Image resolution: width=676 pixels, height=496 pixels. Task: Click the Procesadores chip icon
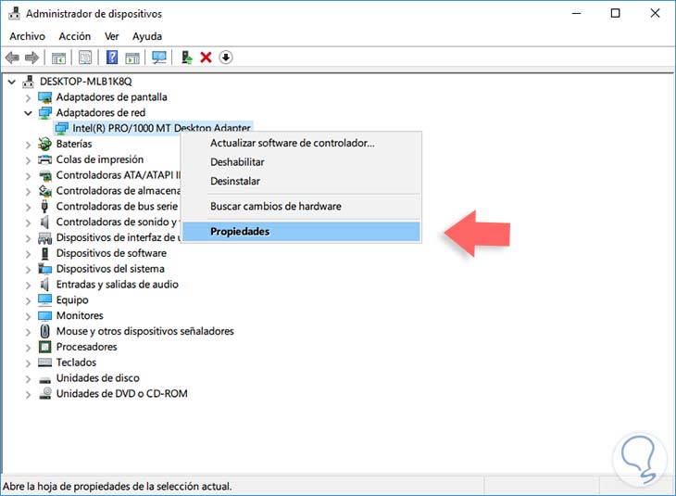pyautogui.click(x=44, y=347)
